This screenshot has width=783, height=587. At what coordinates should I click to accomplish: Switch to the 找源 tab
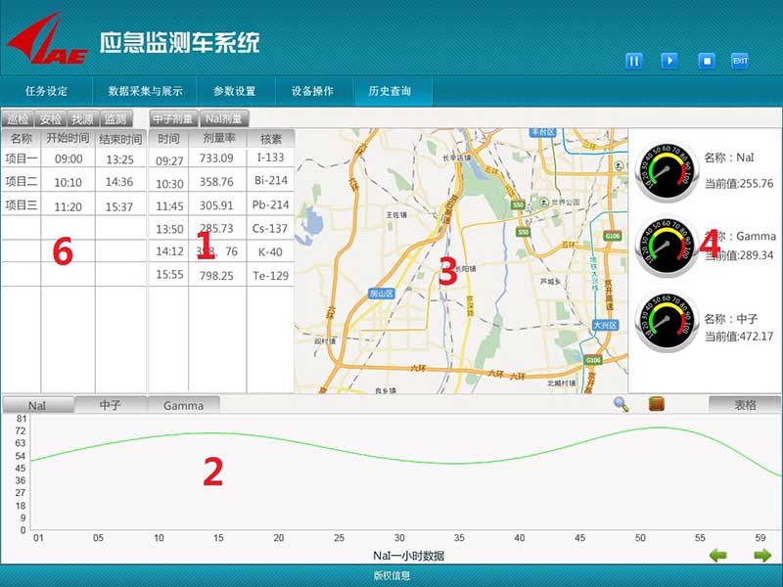coord(83,118)
